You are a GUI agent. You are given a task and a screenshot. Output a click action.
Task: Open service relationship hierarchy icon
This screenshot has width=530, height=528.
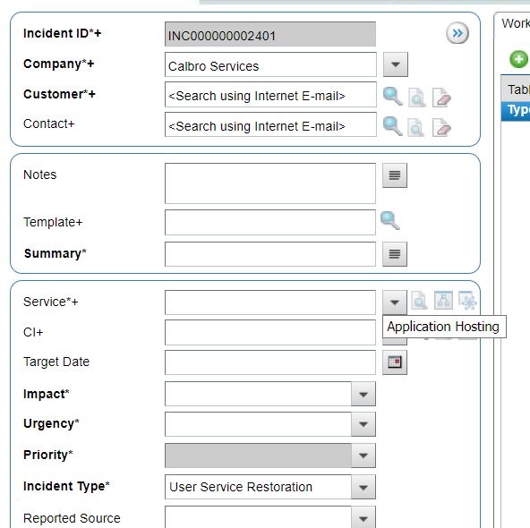443,300
